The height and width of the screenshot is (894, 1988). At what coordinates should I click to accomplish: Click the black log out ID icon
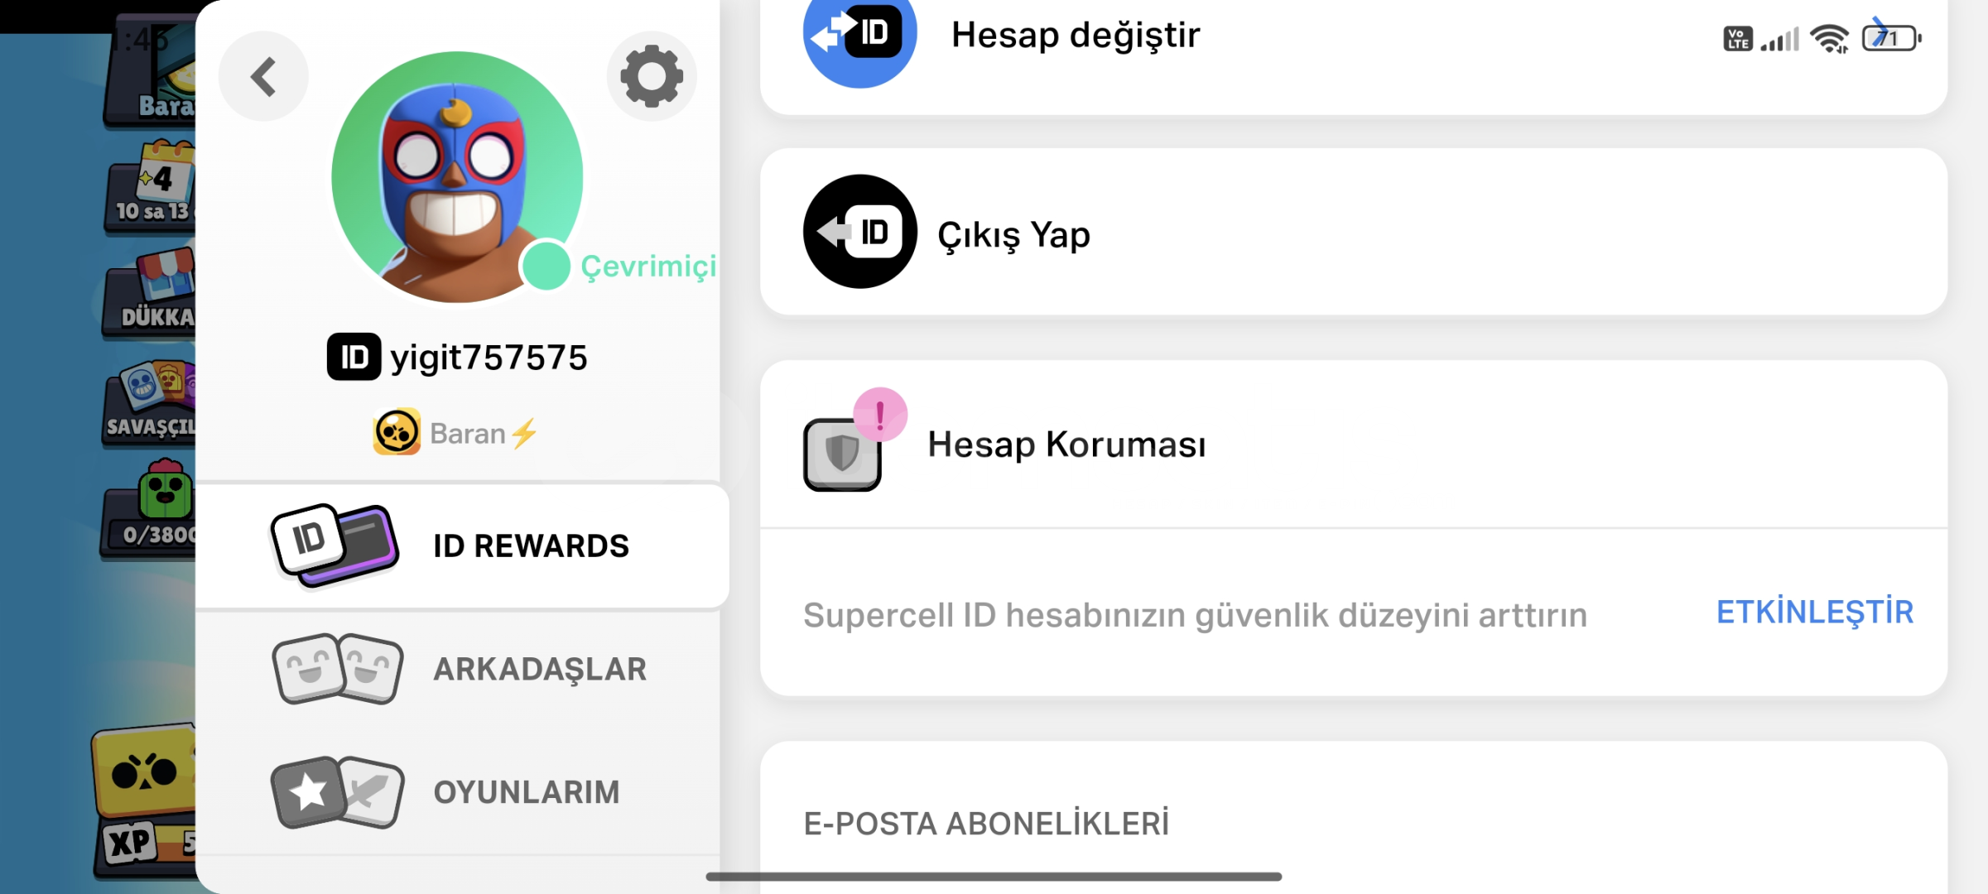[x=859, y=232]
